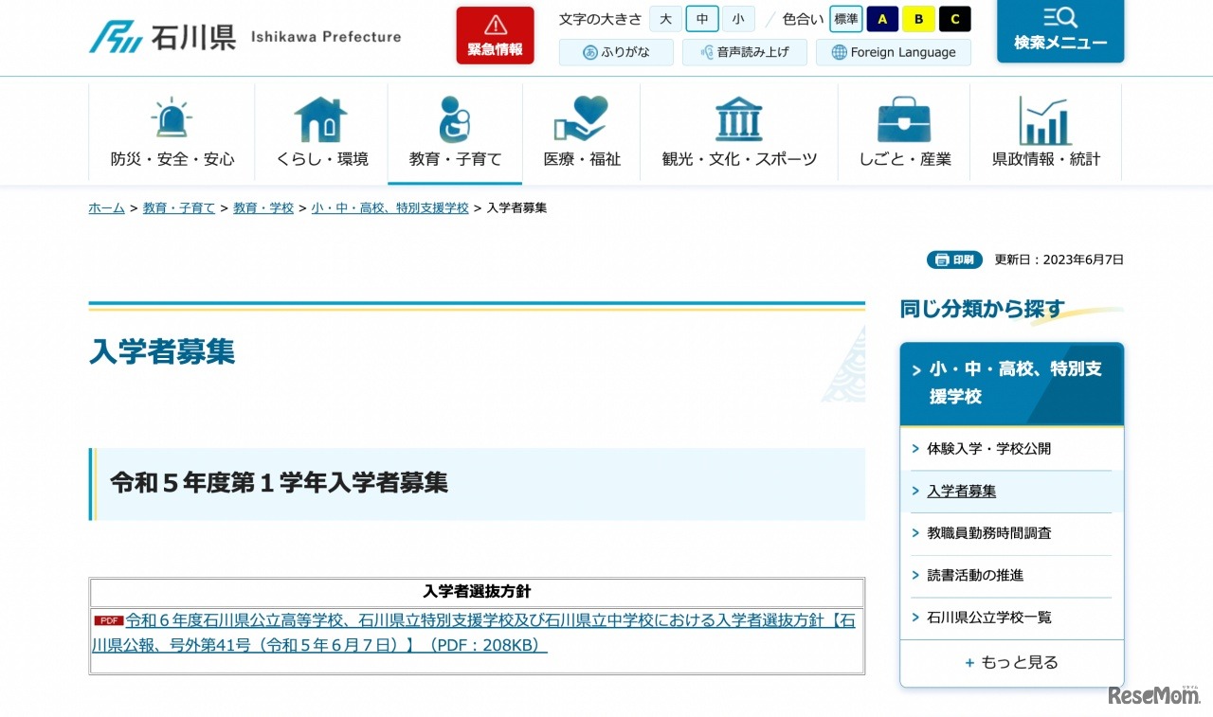The image size is (1213, 717).
Task: Click the しごと・産業 briefcase icon
Action: (x=903, y=117)
